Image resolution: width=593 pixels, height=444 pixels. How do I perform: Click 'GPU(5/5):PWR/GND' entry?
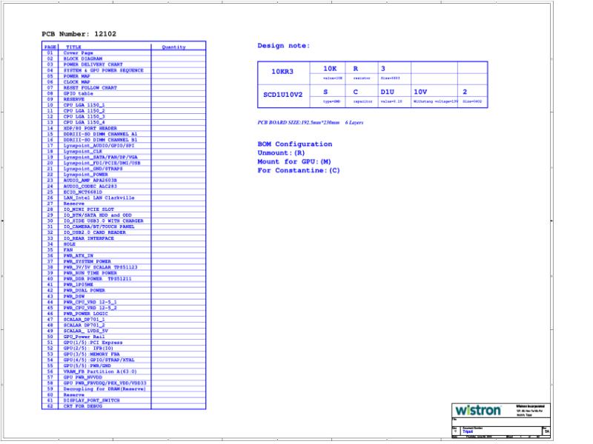(x=87, y=366)
